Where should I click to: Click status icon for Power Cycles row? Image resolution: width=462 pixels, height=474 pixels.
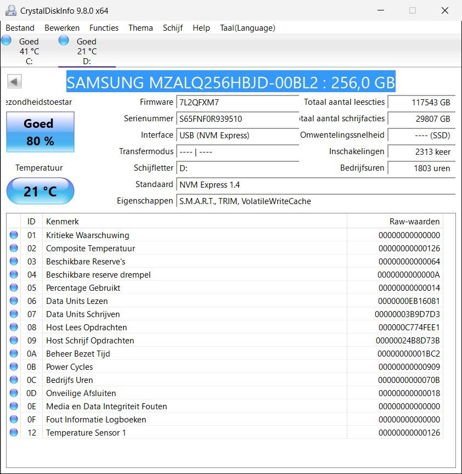click(x=14, y=366)
